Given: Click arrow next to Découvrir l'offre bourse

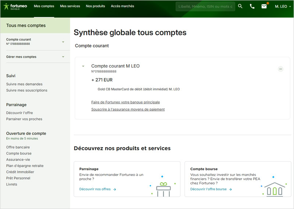Looking at the screenshot, I should coord(230,189).
